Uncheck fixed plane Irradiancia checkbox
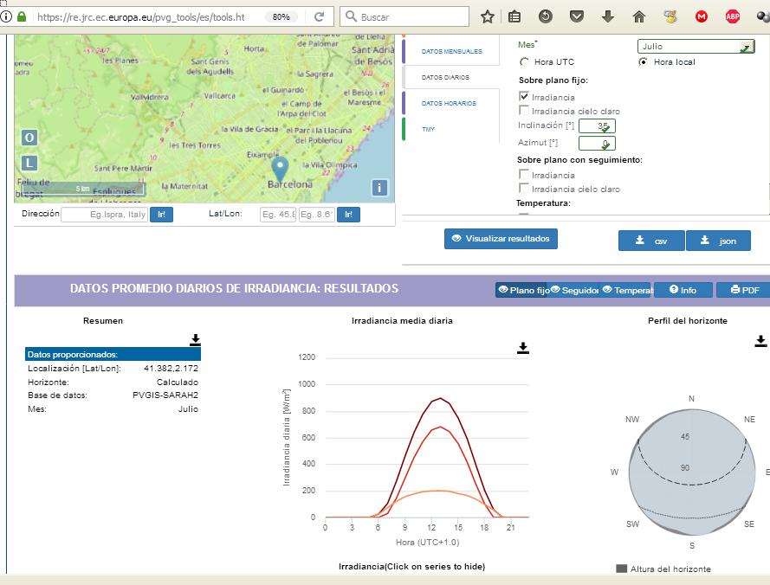 [524, 96]
